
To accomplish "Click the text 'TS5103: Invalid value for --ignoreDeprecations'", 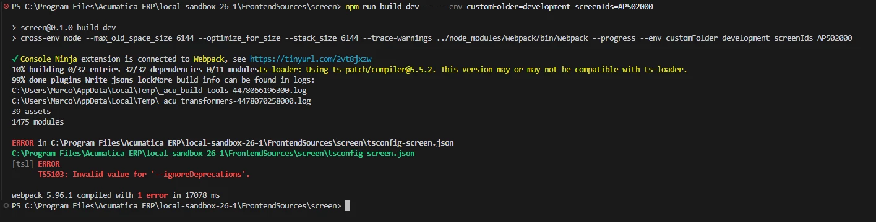I will pyautogui.click(x=144, y=175).
